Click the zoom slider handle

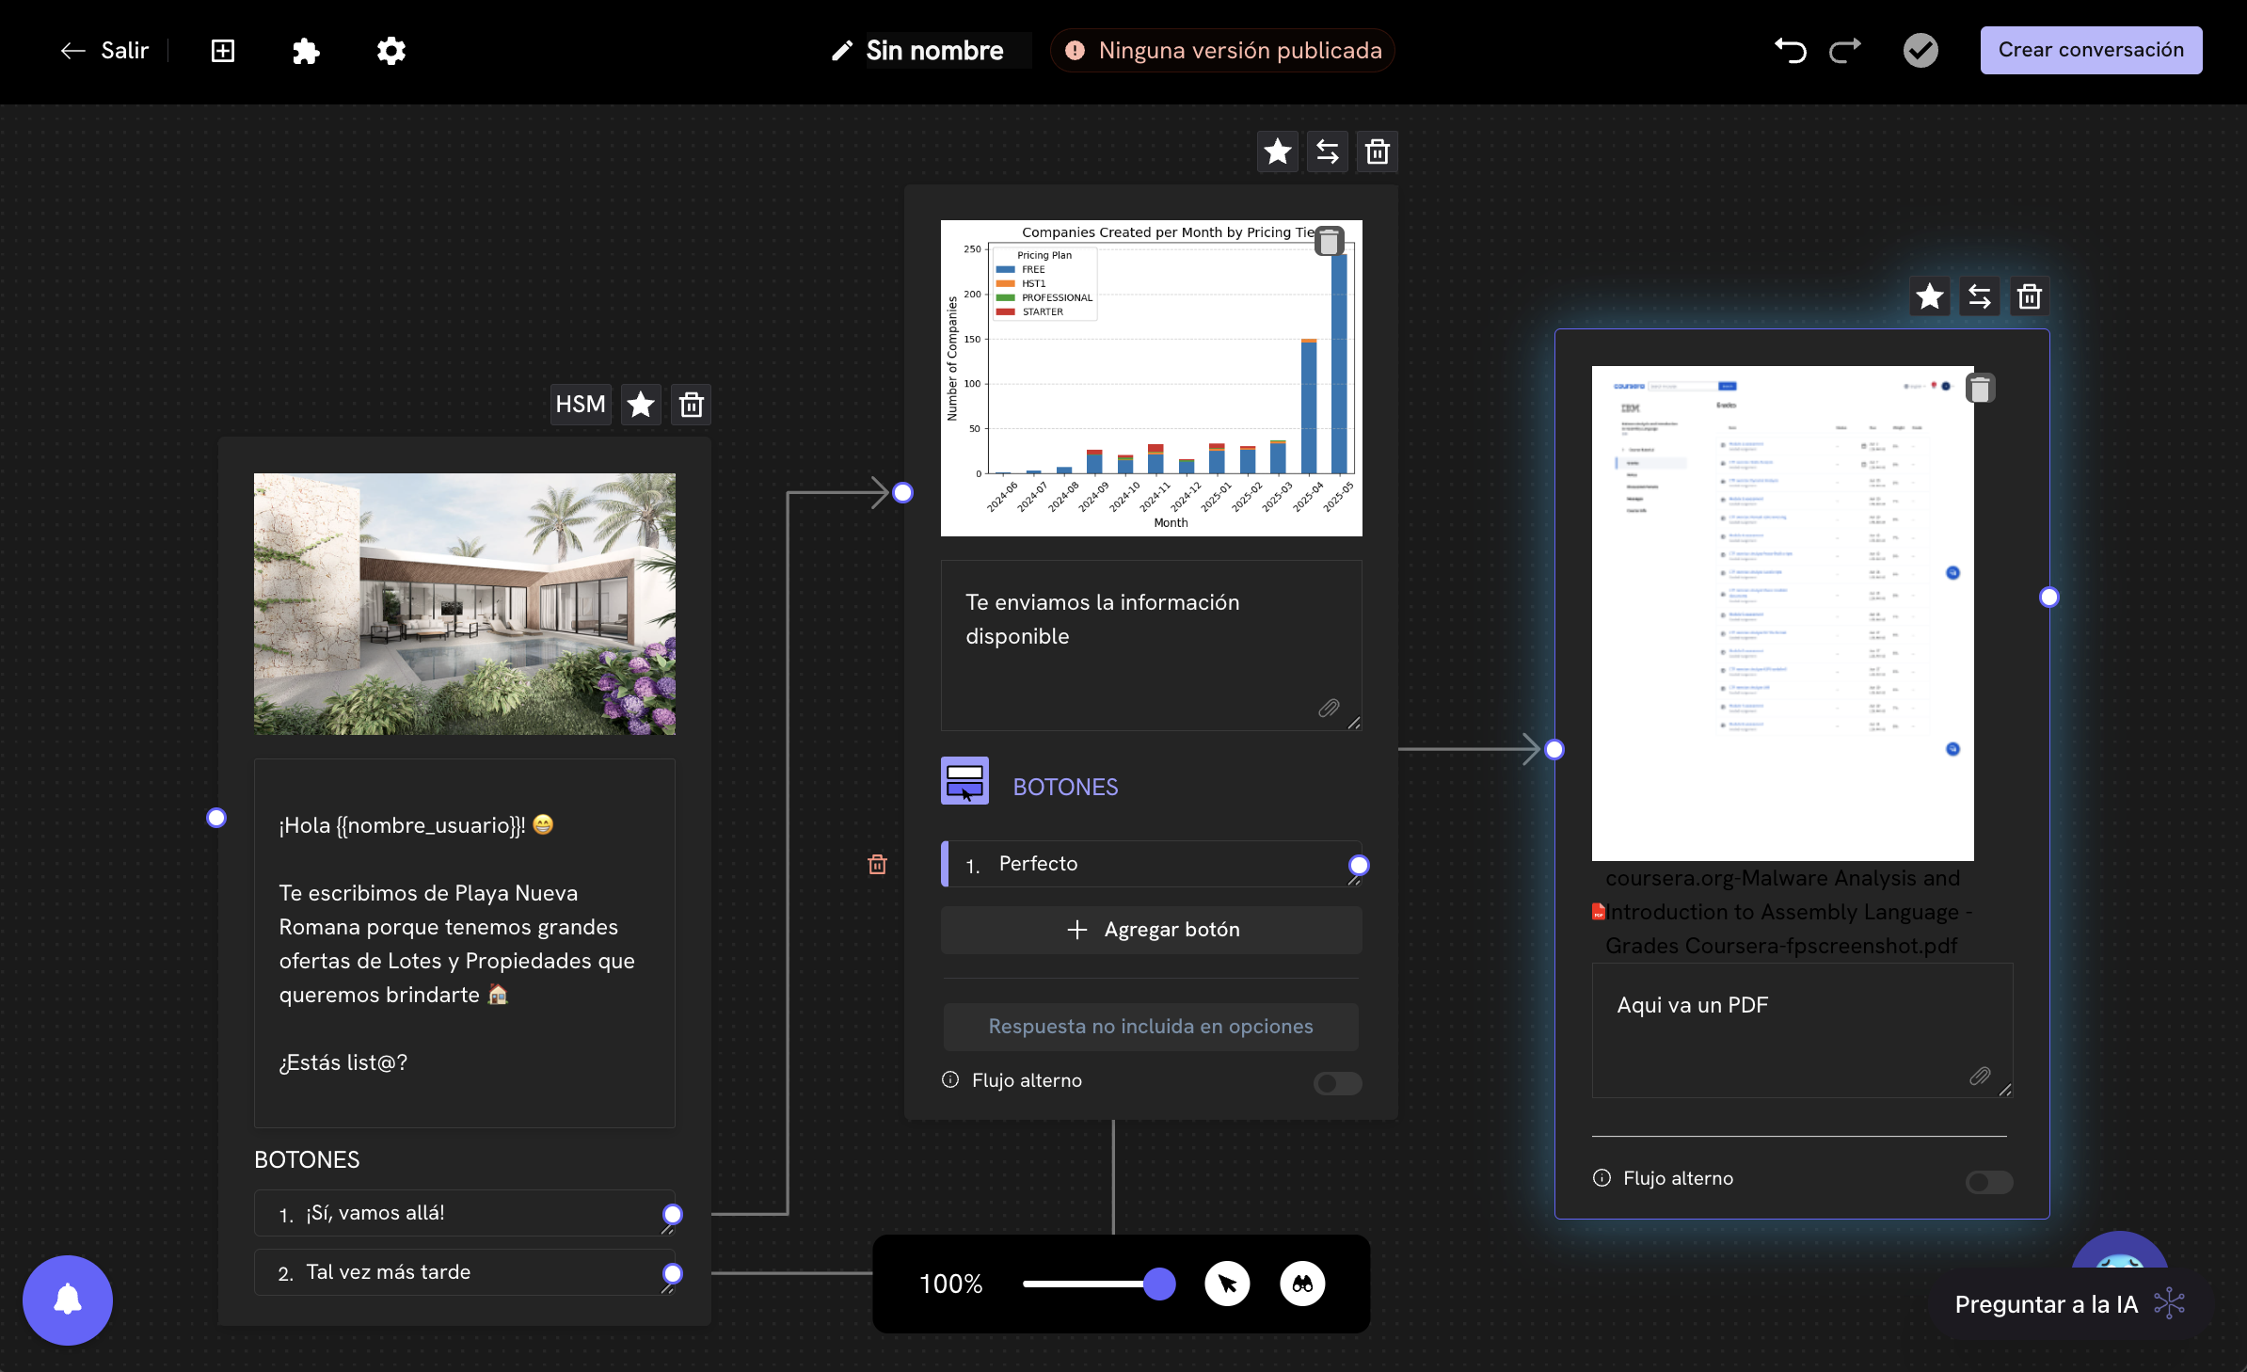[1159, 1284]
